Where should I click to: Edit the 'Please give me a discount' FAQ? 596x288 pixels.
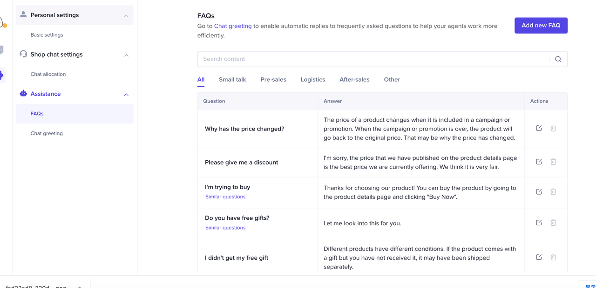tap(539, 162)
